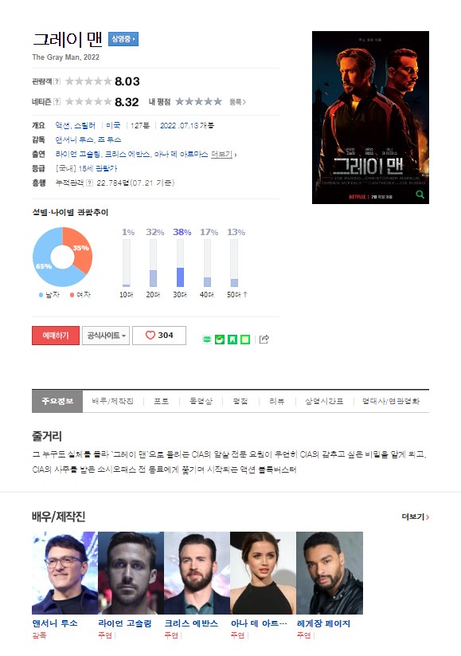Click the red 예매하기 button
461x656 pixels.
point(56,336)
